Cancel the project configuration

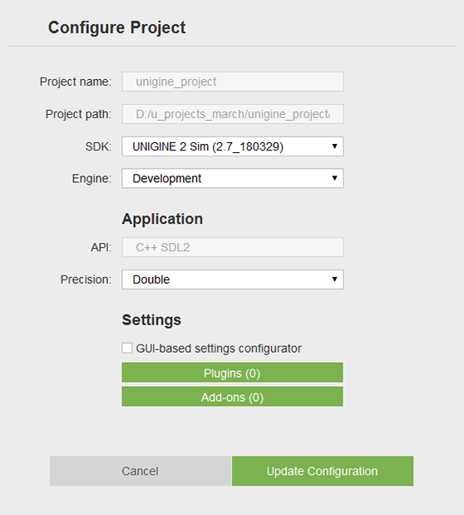click(x=141, y=471)
